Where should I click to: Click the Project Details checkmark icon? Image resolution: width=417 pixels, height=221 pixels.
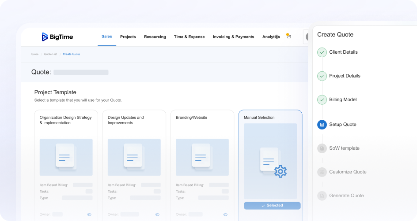pos(322,76)
